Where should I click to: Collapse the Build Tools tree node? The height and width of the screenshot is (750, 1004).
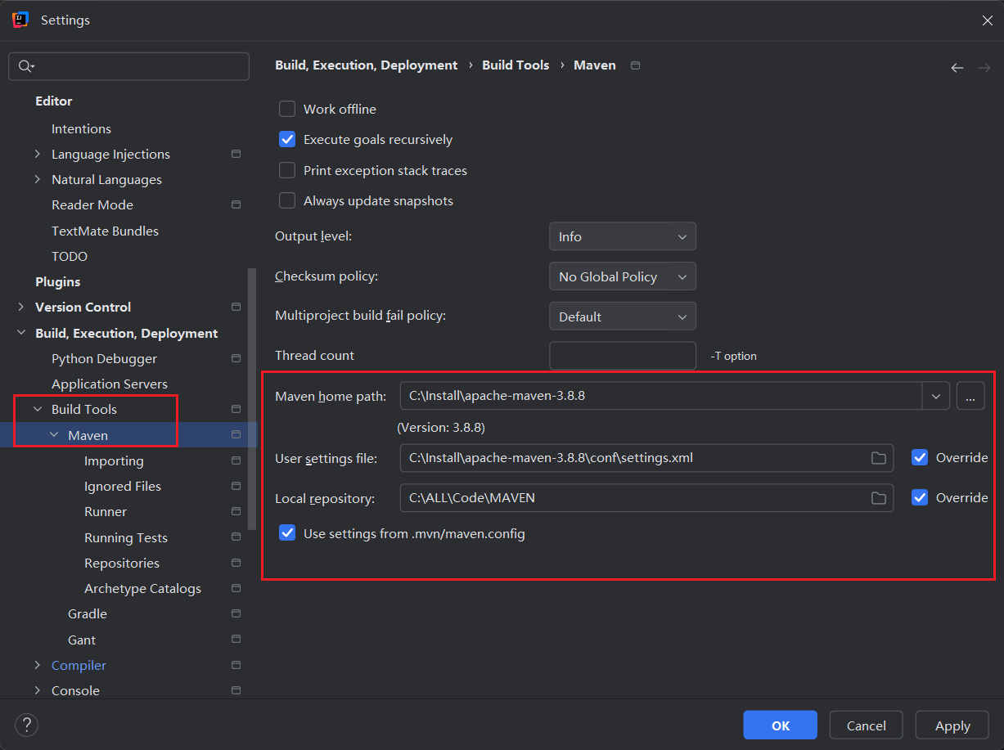click(38, 409)
